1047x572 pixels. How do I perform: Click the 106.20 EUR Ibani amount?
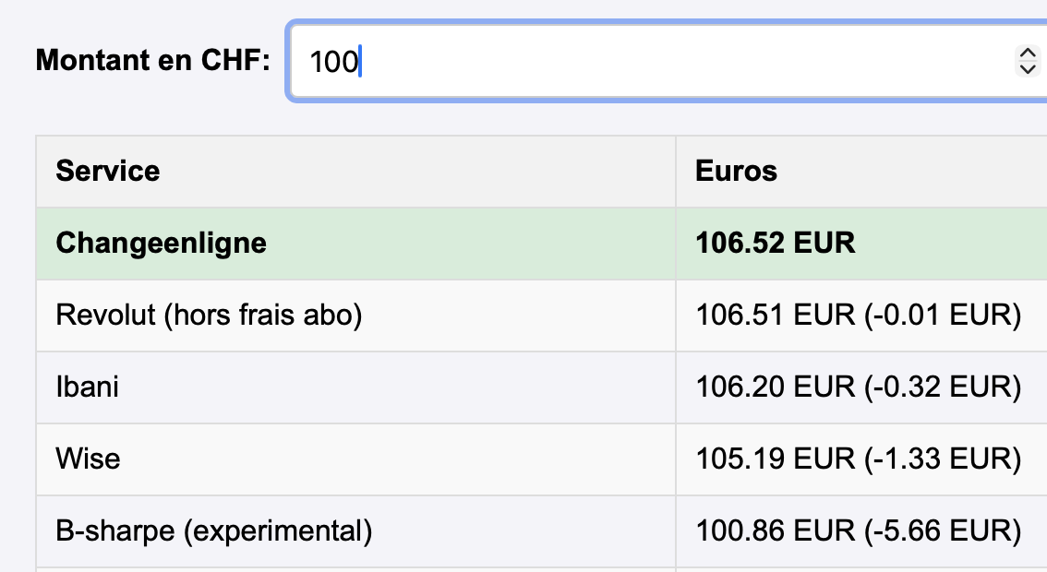pyautogui.click(x=776, y=387)
